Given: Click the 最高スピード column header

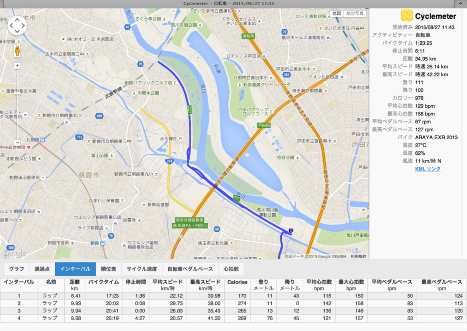Looking at the screenshot, I should click(x=205, y=285).
